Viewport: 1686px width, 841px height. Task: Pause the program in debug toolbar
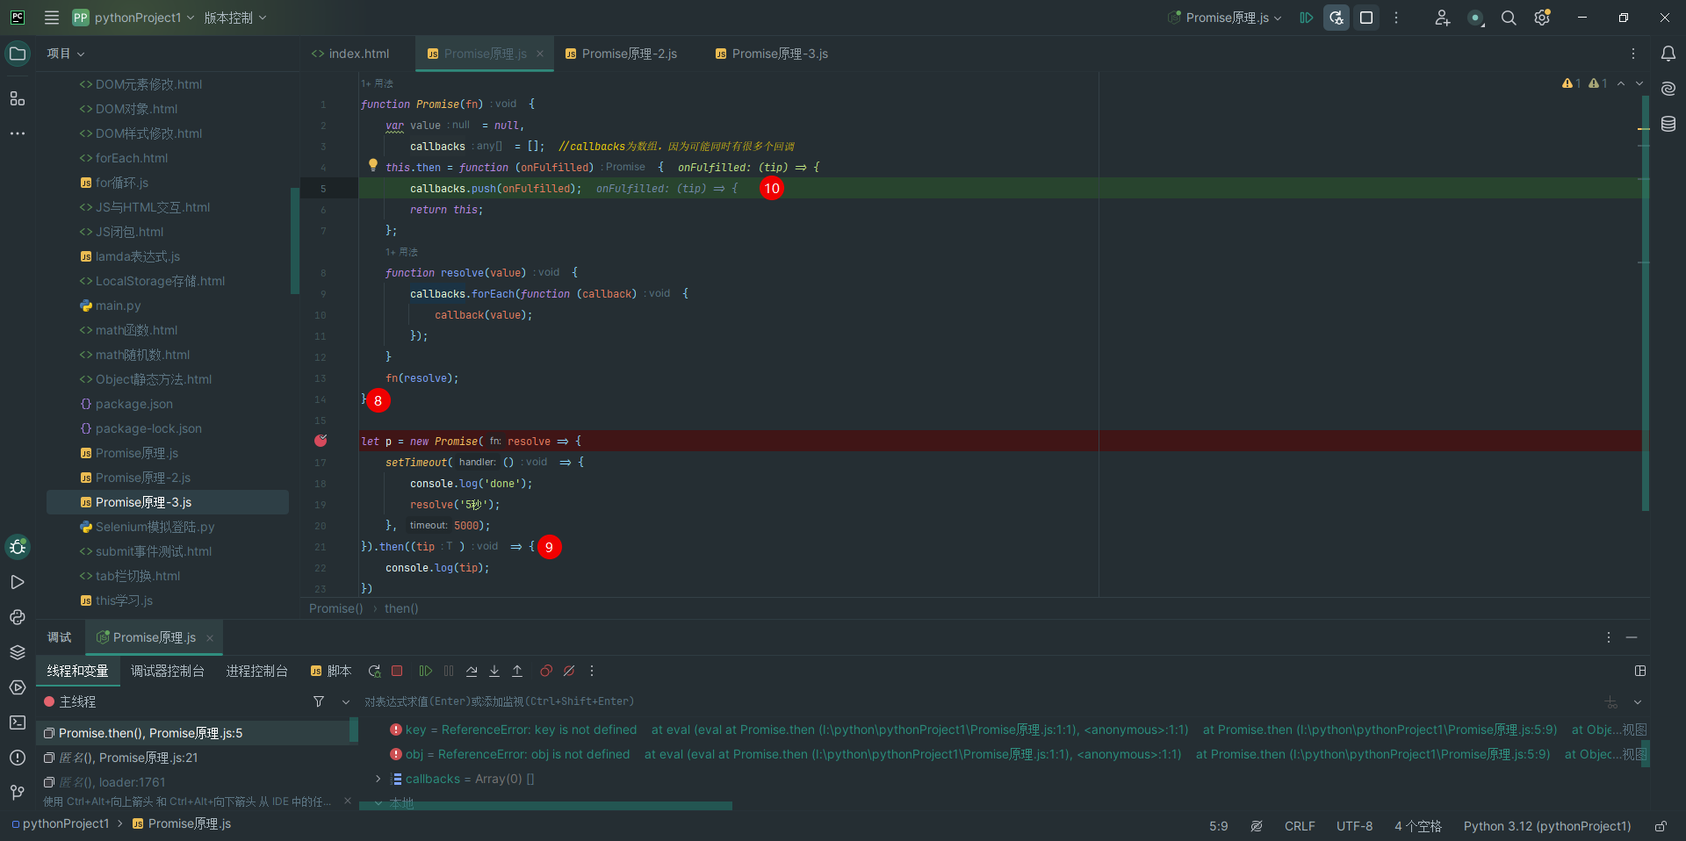click(449, 671)
